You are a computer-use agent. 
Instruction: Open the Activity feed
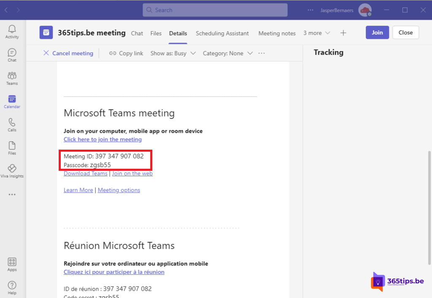point(12,31)
